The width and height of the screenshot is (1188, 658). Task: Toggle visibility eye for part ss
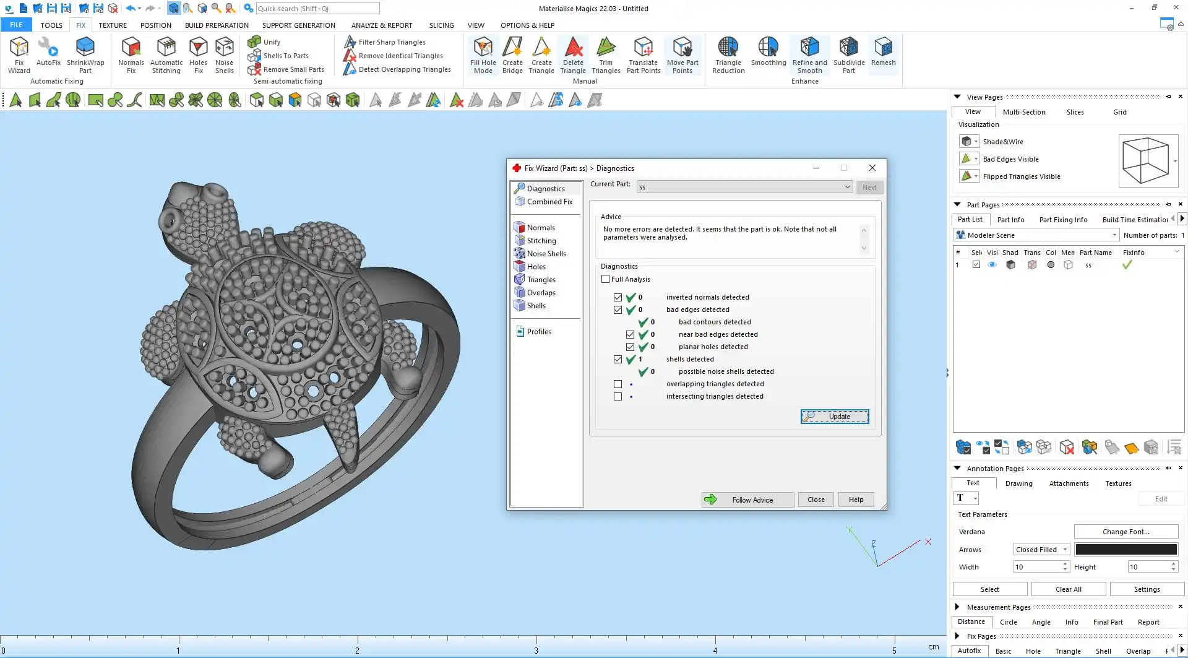992,265
